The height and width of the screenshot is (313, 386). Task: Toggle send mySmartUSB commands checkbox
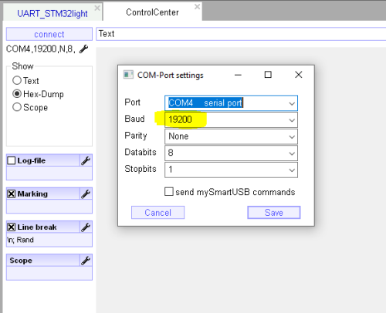pyautogui.click(x=169, y=192)
